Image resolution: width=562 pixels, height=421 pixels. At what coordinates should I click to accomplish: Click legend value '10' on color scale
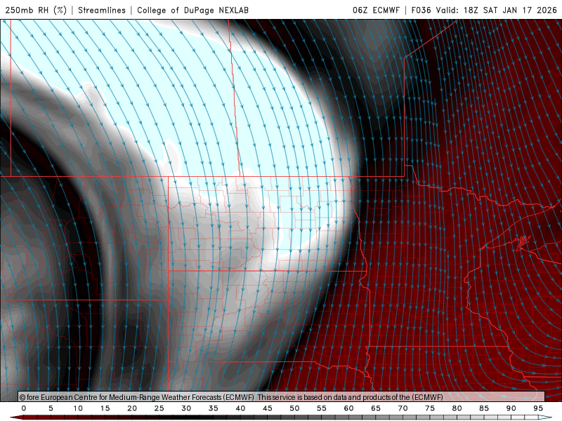click(x=78, y=408)
